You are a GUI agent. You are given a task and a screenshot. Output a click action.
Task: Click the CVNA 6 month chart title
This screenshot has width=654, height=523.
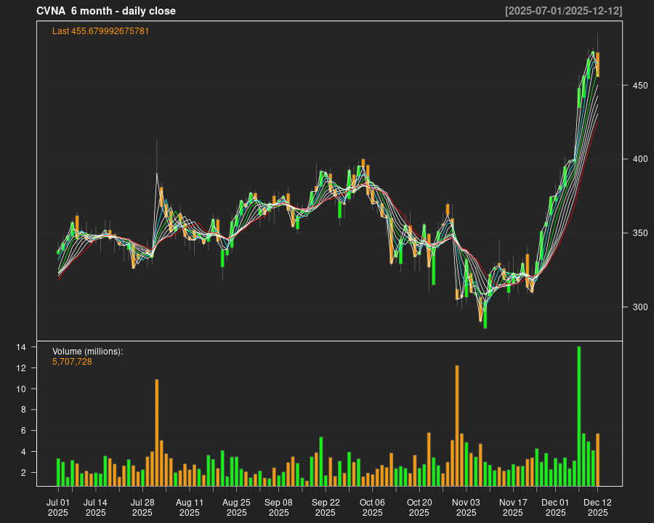(106, 11)
